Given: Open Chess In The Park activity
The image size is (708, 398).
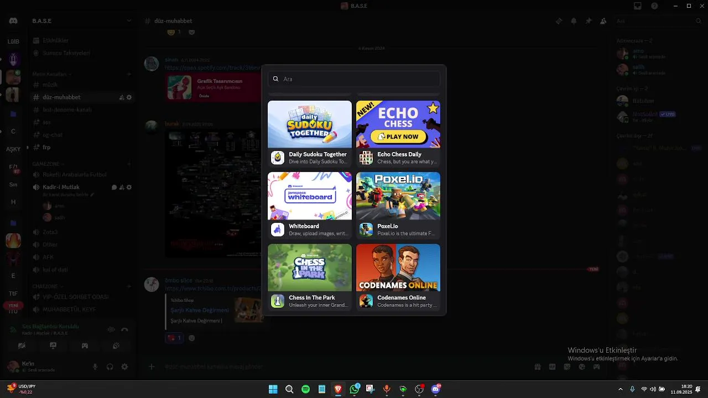Looking at the screenshot, I should (310, 276).
